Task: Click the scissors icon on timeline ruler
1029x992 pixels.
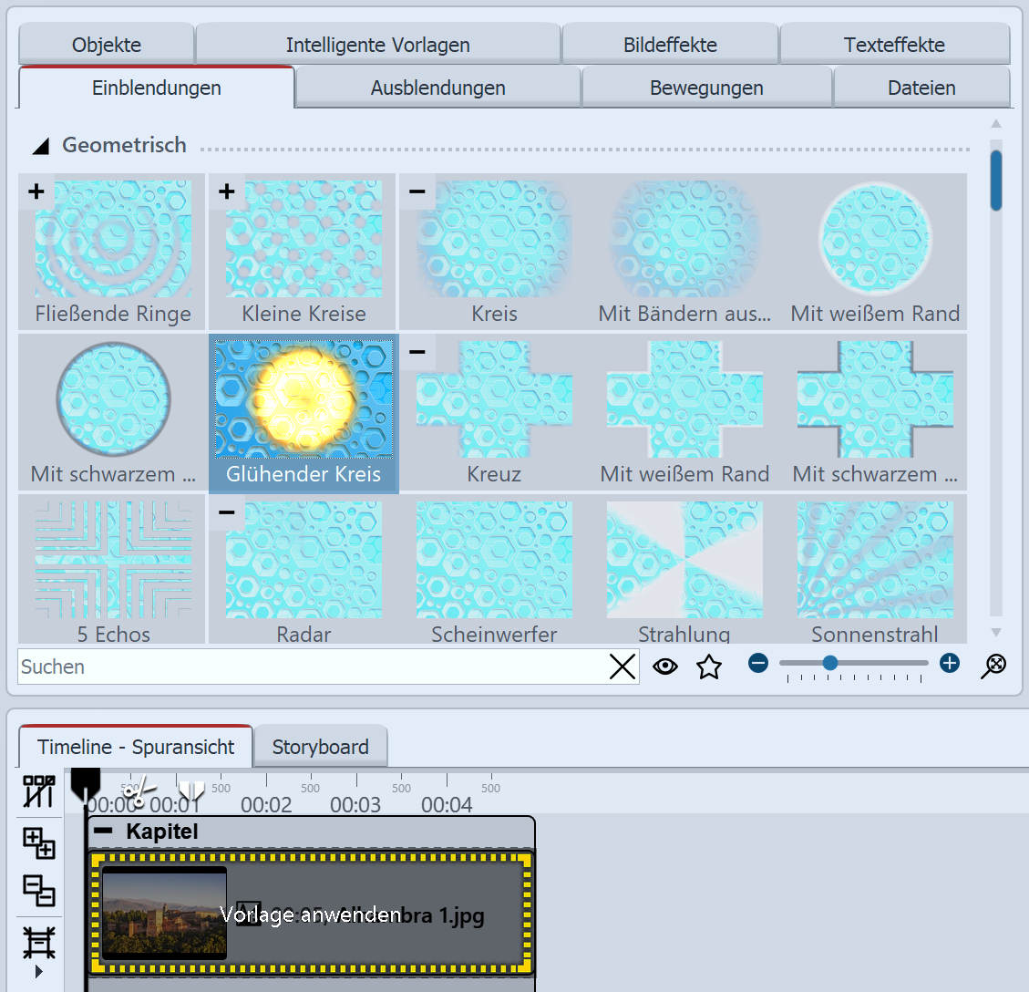Action: coord(137,791)
